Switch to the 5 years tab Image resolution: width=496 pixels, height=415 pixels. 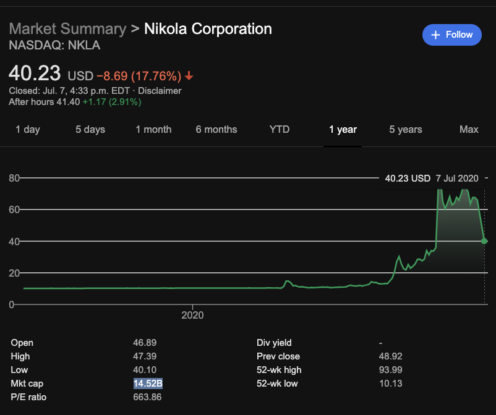pyautogui.click(x=406, y=130)
